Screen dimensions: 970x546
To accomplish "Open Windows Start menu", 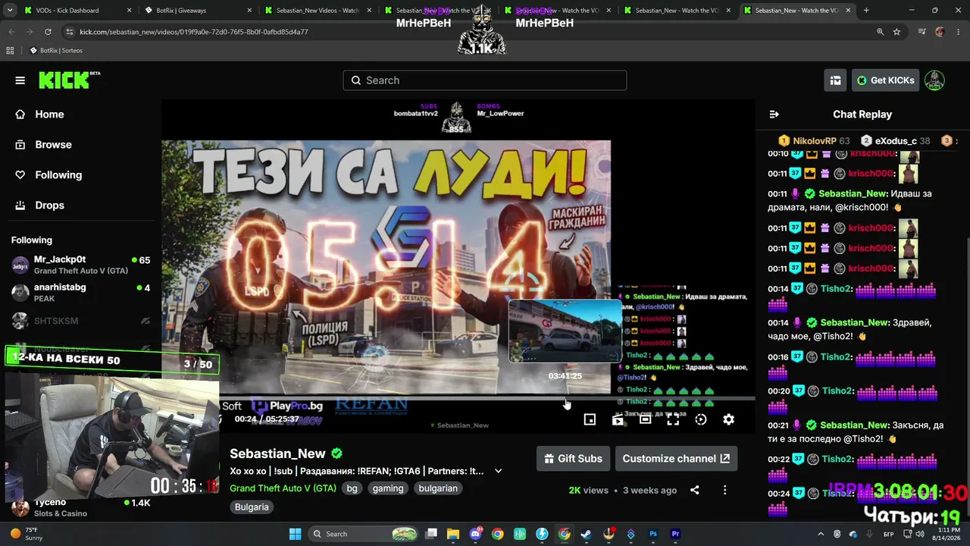I will coord(295,534).
